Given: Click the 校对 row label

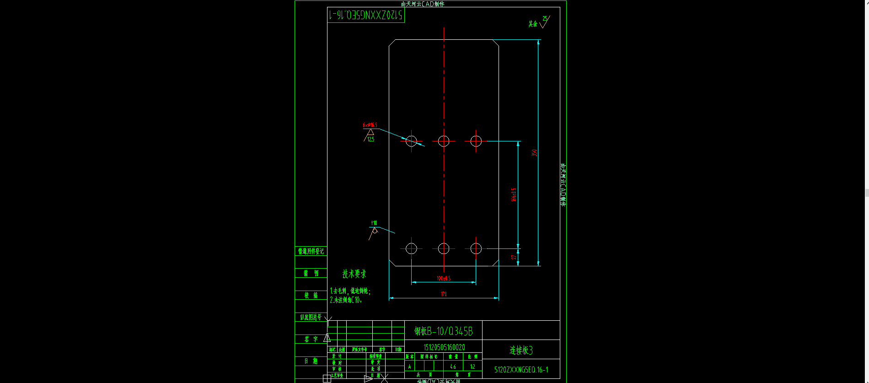Looking at the screenshot, I should (x=337, y=362).
